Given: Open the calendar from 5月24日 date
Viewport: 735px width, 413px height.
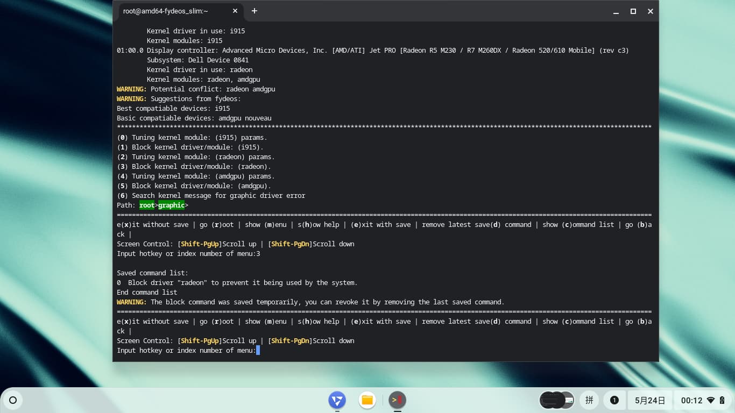Looking at the screenshot, I should tap(650, 400).
